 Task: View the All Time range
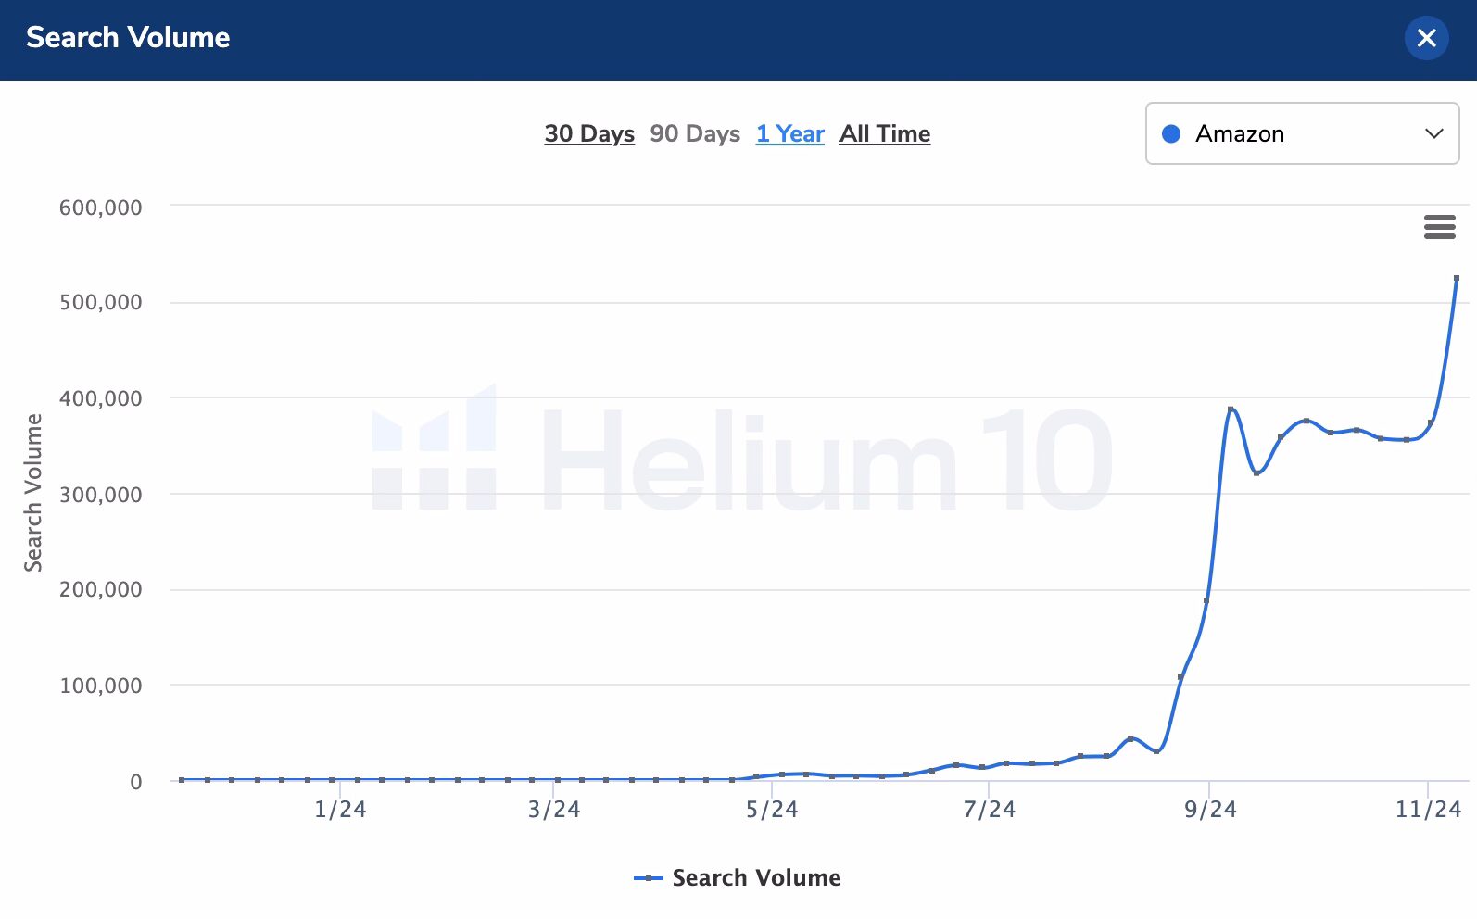point(885,133)
